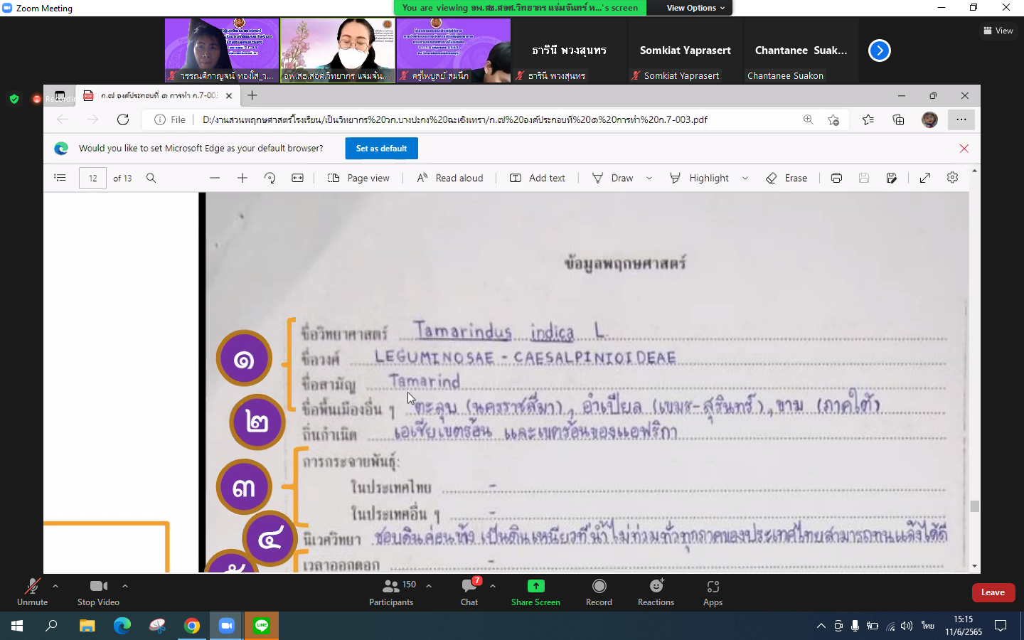Expand Highlight color options dropdown
This screenshot has height=640, width=1024.
pos(745,178)
